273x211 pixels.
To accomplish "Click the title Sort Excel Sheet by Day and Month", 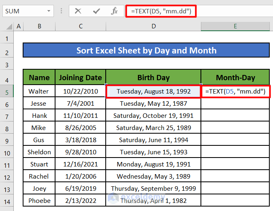I will coord(146,51).
